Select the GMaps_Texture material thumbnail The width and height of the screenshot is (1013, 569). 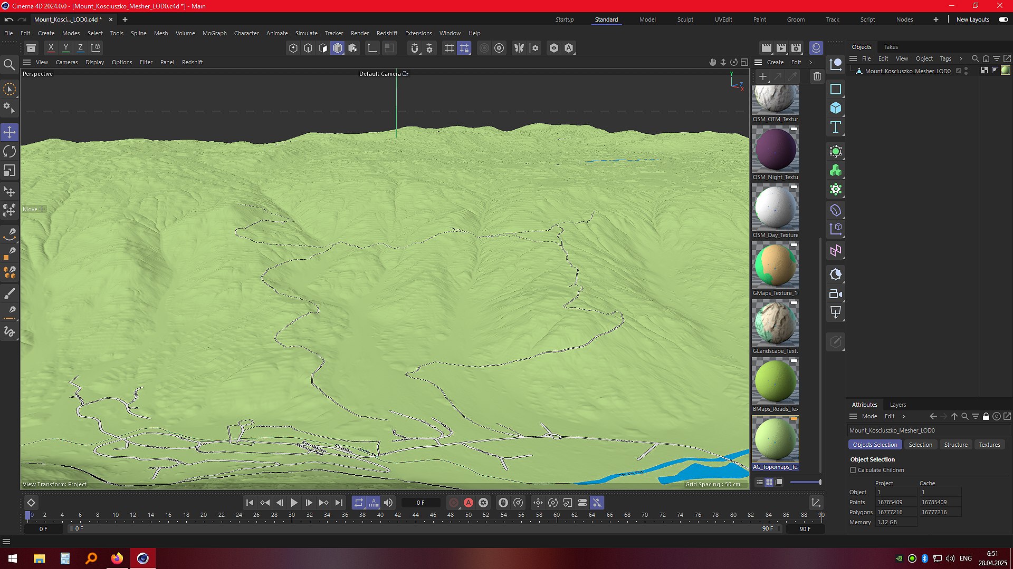(x=776, y=266)
